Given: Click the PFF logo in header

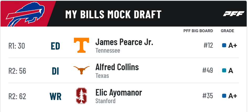Looking at the screenshot, I should pyautogui.click(x=234, y=14).
